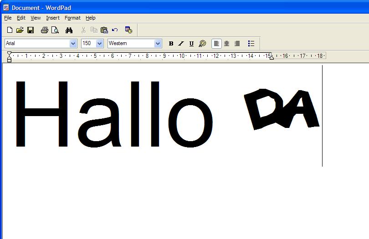Center-align the text
This screenshot has height=239, width=369.
(x=227, y=44)
